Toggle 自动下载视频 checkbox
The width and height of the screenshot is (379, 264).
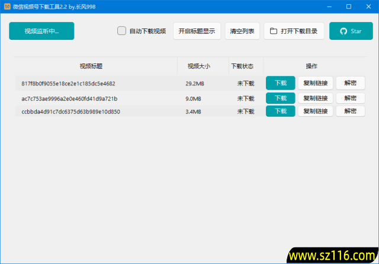coord(121,31)
